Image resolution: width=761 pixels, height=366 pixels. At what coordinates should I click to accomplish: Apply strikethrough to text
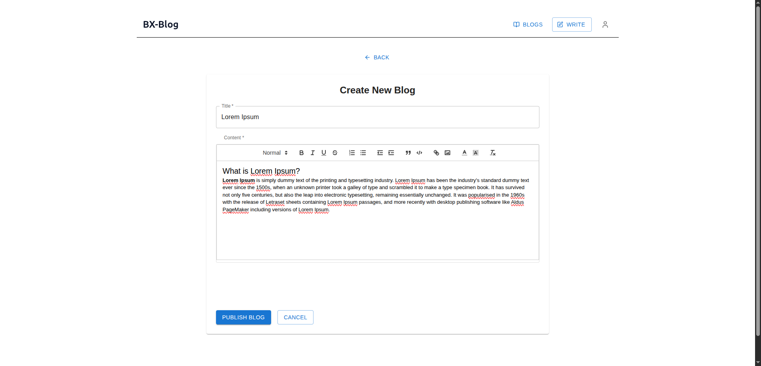point(335,153)
